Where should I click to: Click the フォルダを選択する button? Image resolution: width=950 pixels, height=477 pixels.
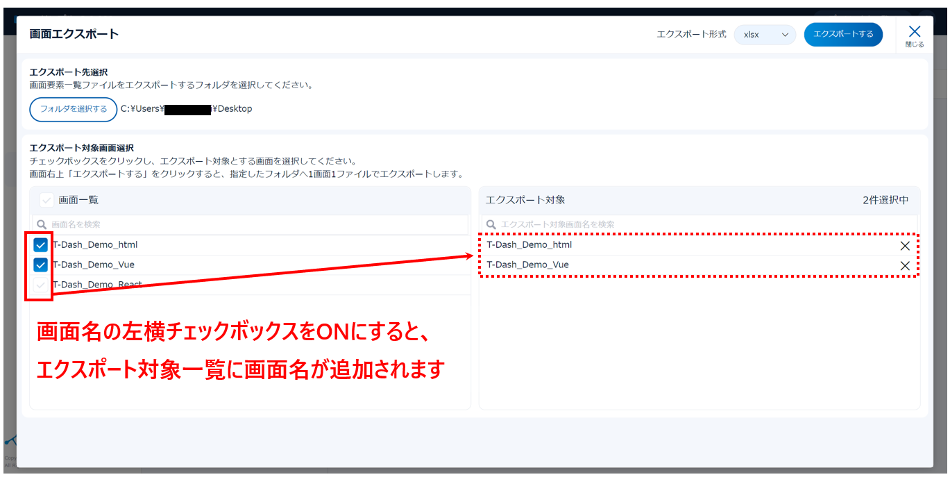(x=74, y=109)
